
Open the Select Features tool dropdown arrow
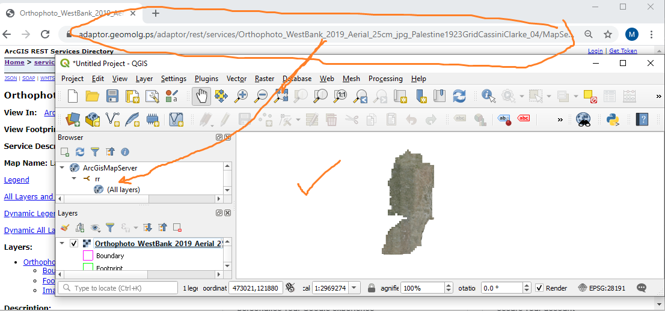[549, 96]
